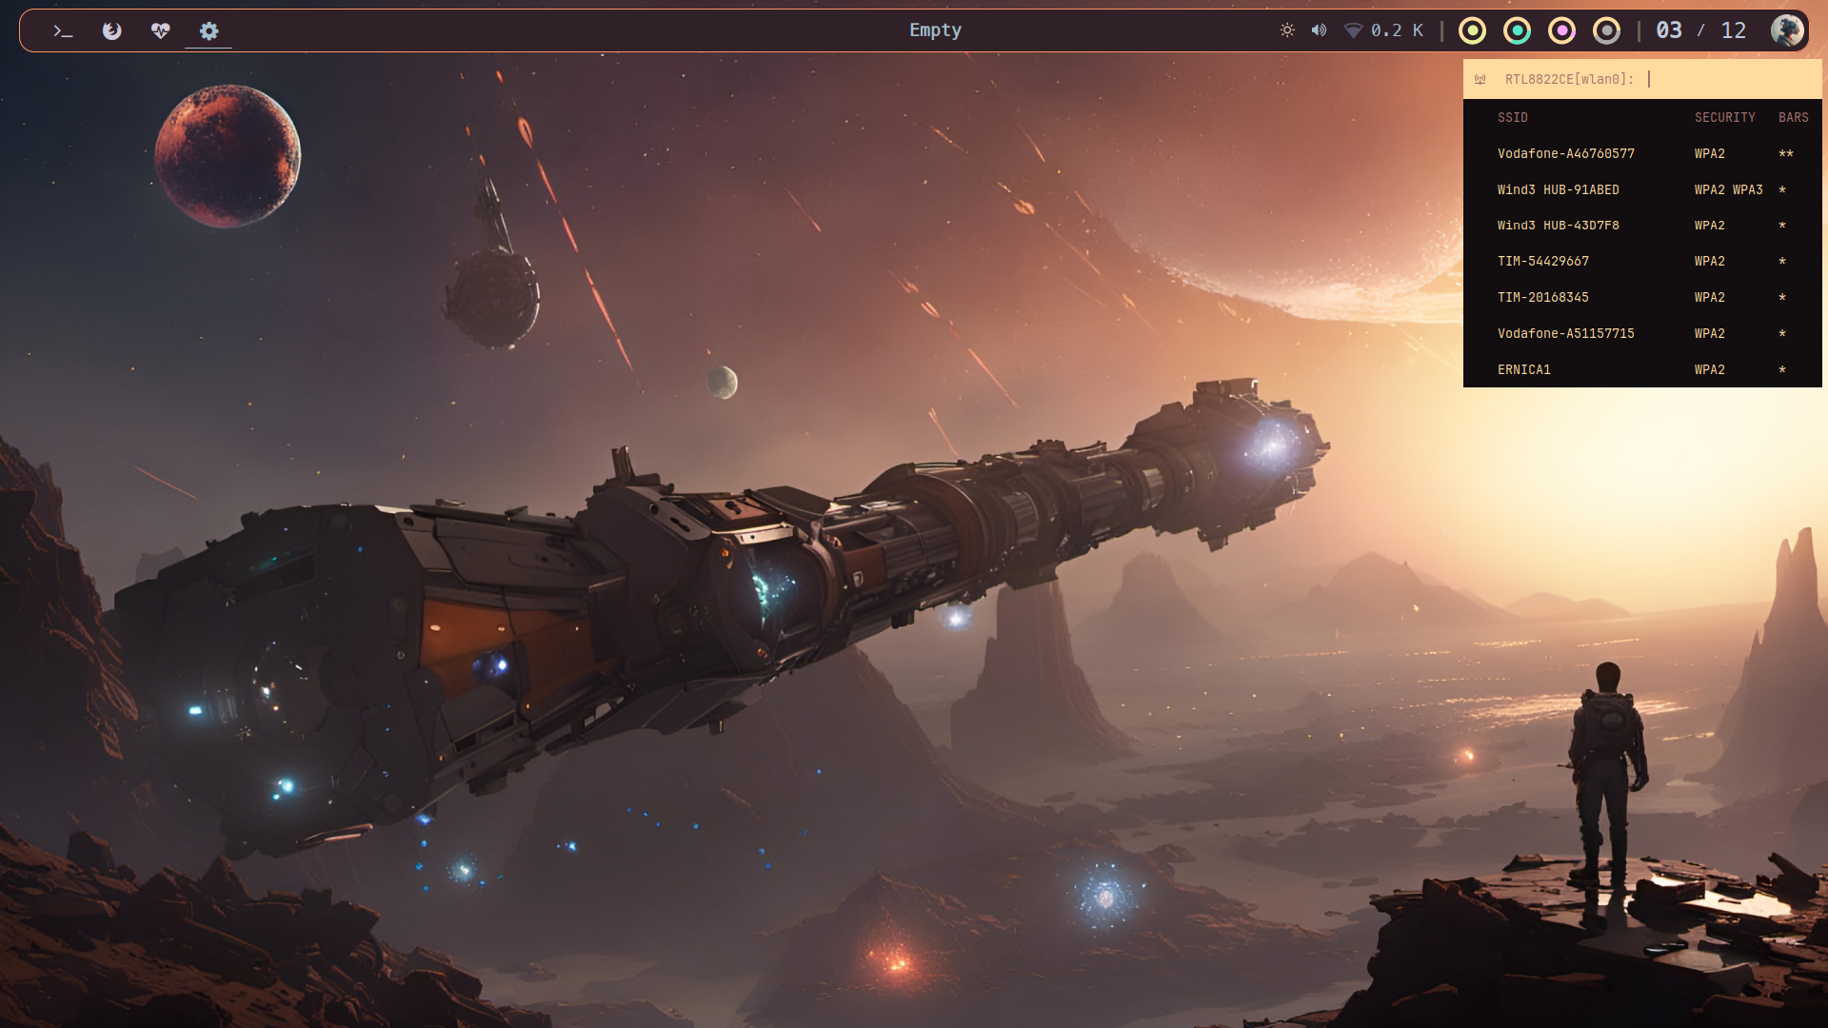
Task: Select the gear settings workspace icon
Action: [209, 31]
